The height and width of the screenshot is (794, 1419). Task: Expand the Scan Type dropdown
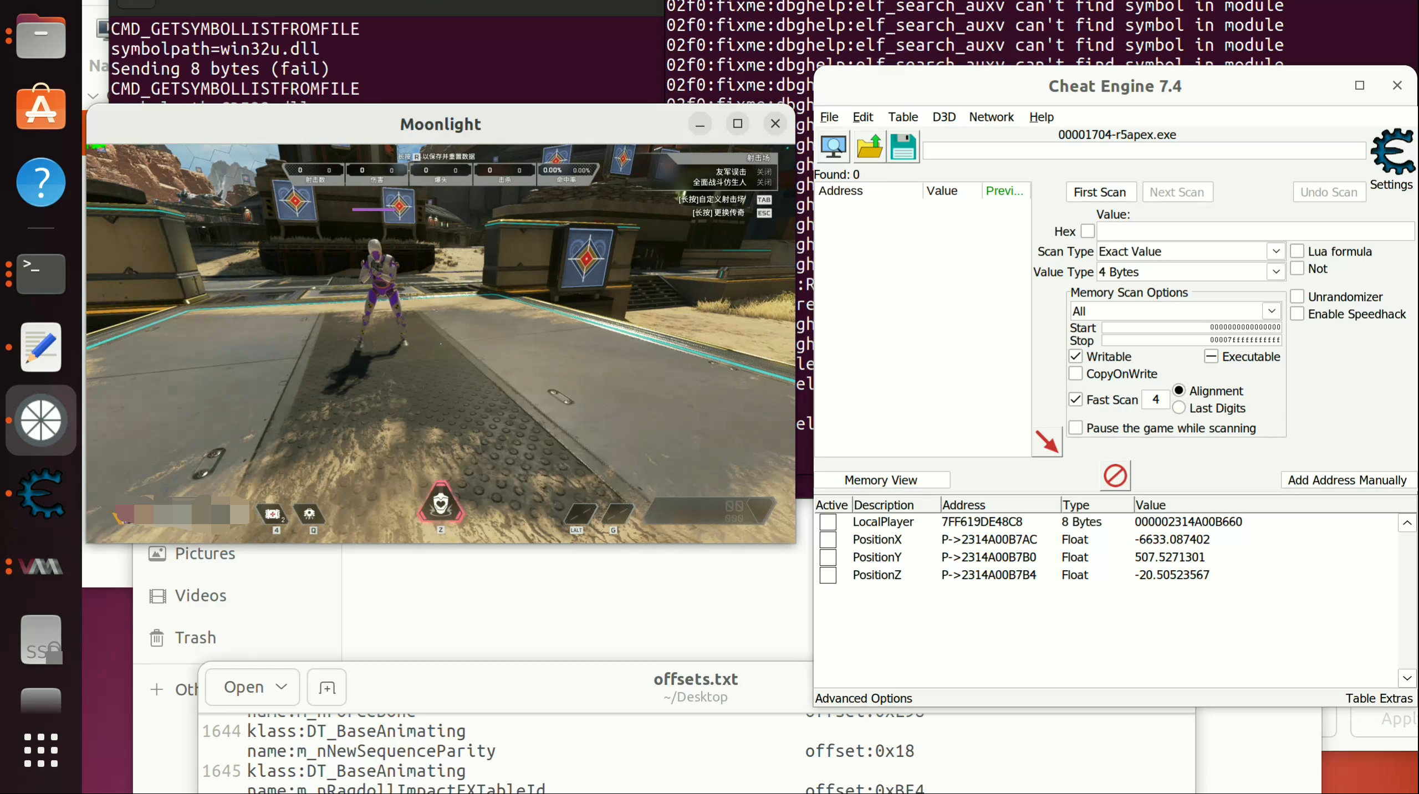click(x=1275, y=252)
